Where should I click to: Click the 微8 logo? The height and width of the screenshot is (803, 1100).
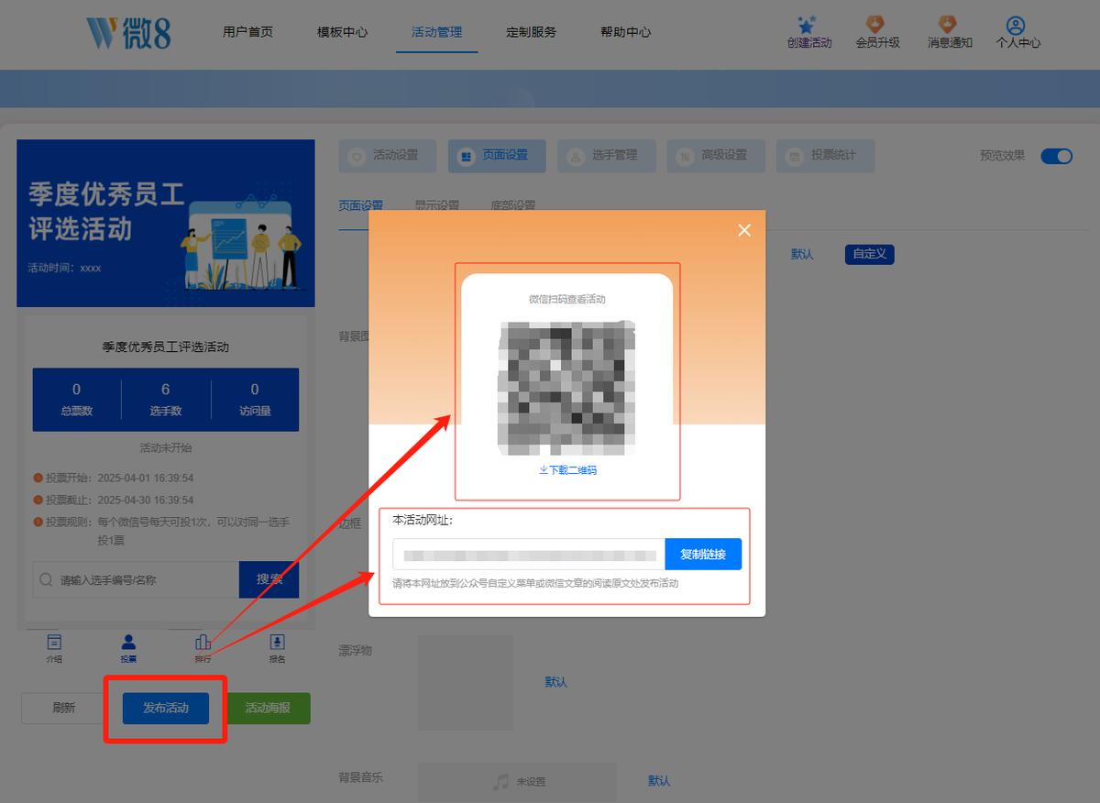click(128, 32)
